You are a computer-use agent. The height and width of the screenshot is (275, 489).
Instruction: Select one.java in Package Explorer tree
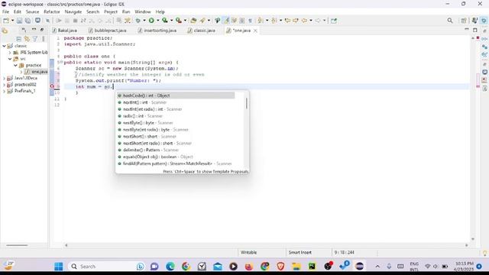click(x=36, y=72)
